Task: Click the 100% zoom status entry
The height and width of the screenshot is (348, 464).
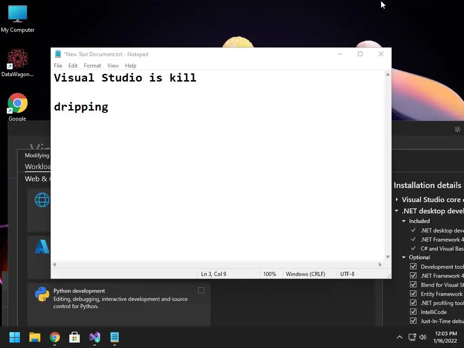Action: pyautogui.click(x=270, y=274)
